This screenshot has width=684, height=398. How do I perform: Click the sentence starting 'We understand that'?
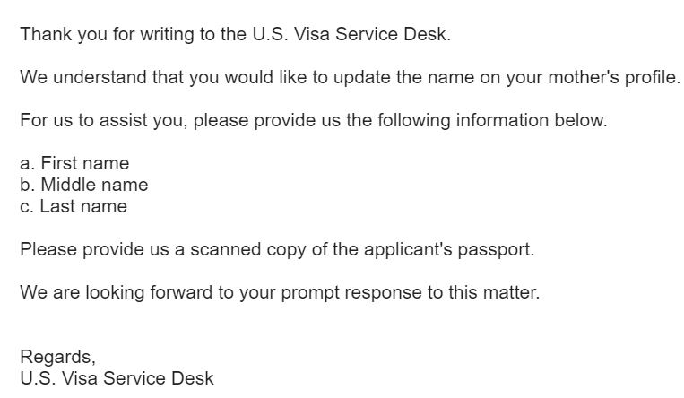(350, 78)
